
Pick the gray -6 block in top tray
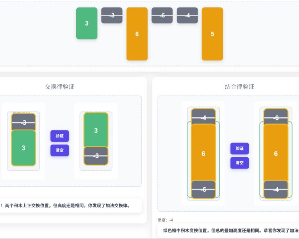pos(162,15)
